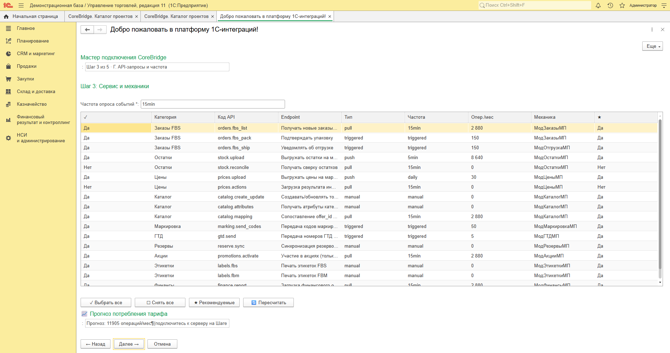Click the Назад button

point(96,344)
